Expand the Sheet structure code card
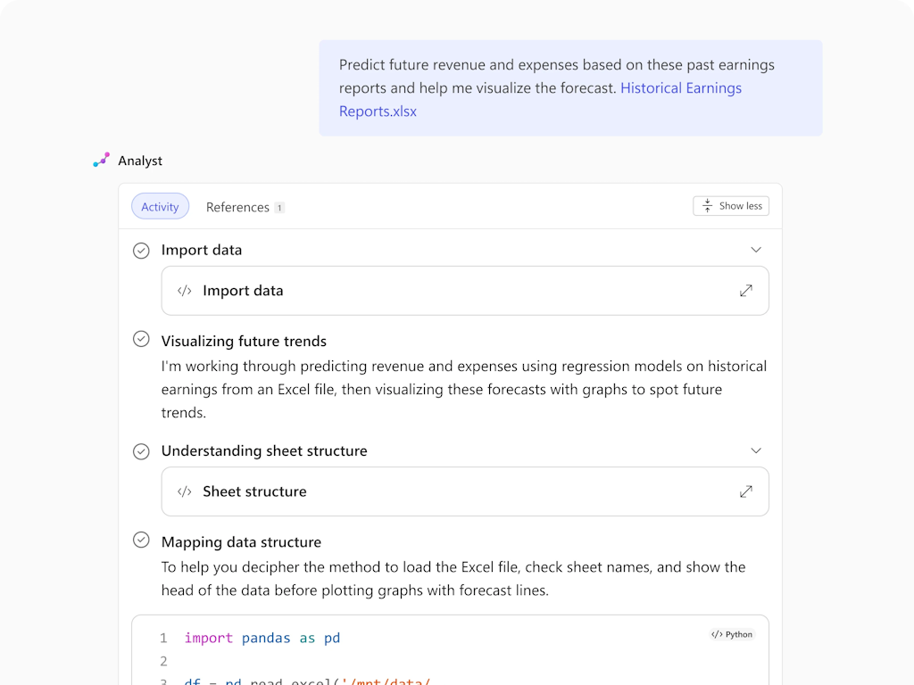 pyautogui.click(x=746, y=491)
